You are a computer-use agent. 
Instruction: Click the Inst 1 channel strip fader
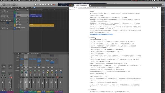(21, 82)
